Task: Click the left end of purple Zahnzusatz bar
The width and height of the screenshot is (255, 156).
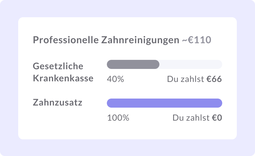Action: tap(110, 103)
